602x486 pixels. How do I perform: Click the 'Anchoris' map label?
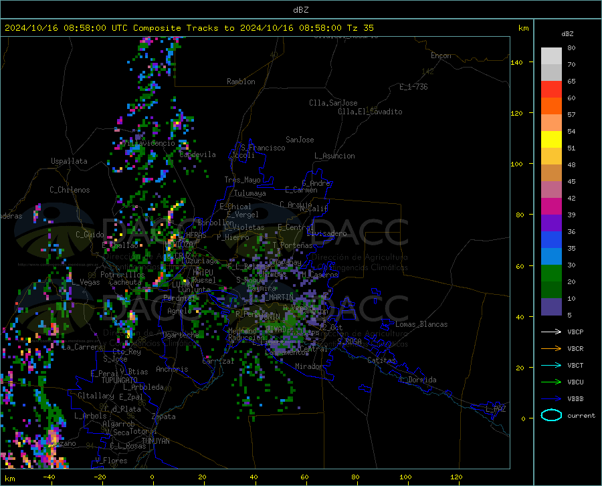pyautogui.click(x=172, y=369)
